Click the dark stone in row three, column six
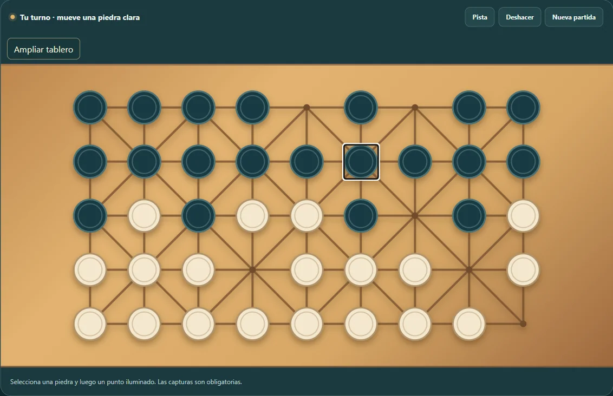Screen dimensions: 613x396 (x=361, y=215)
